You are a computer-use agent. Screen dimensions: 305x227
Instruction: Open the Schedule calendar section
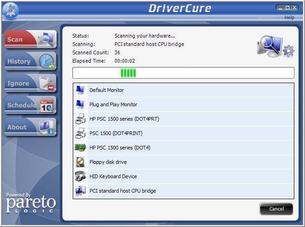tap(30, 105)
